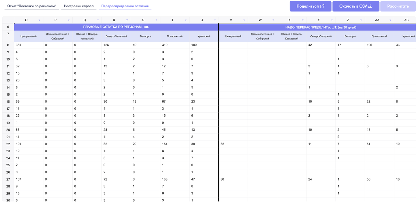417x202 pixels.
Task: Click Приволжский header in column AA
Action: [379, 36]
